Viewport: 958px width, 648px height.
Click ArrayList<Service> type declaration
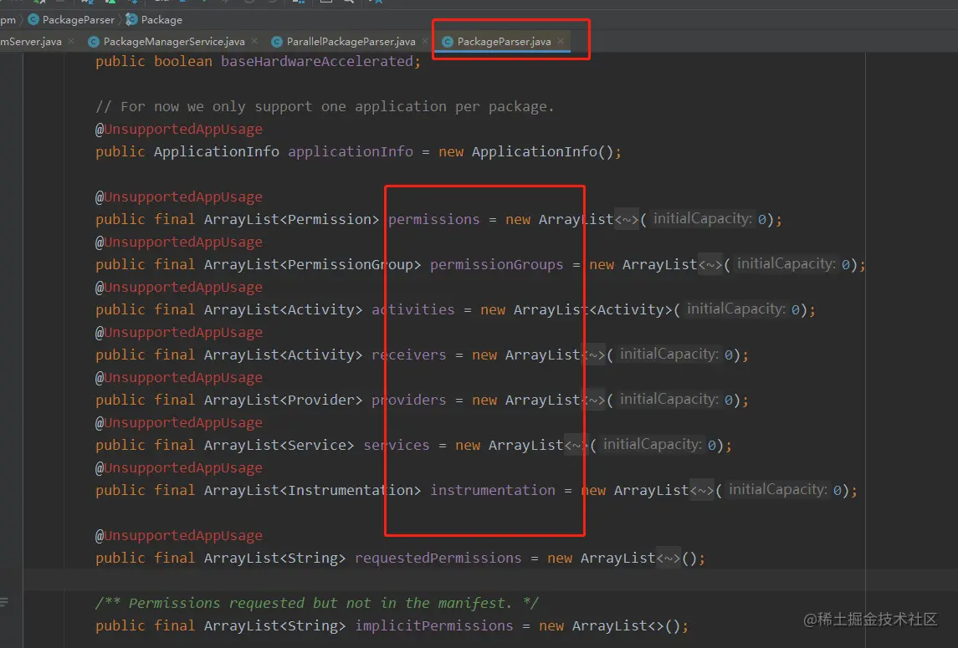279,445
